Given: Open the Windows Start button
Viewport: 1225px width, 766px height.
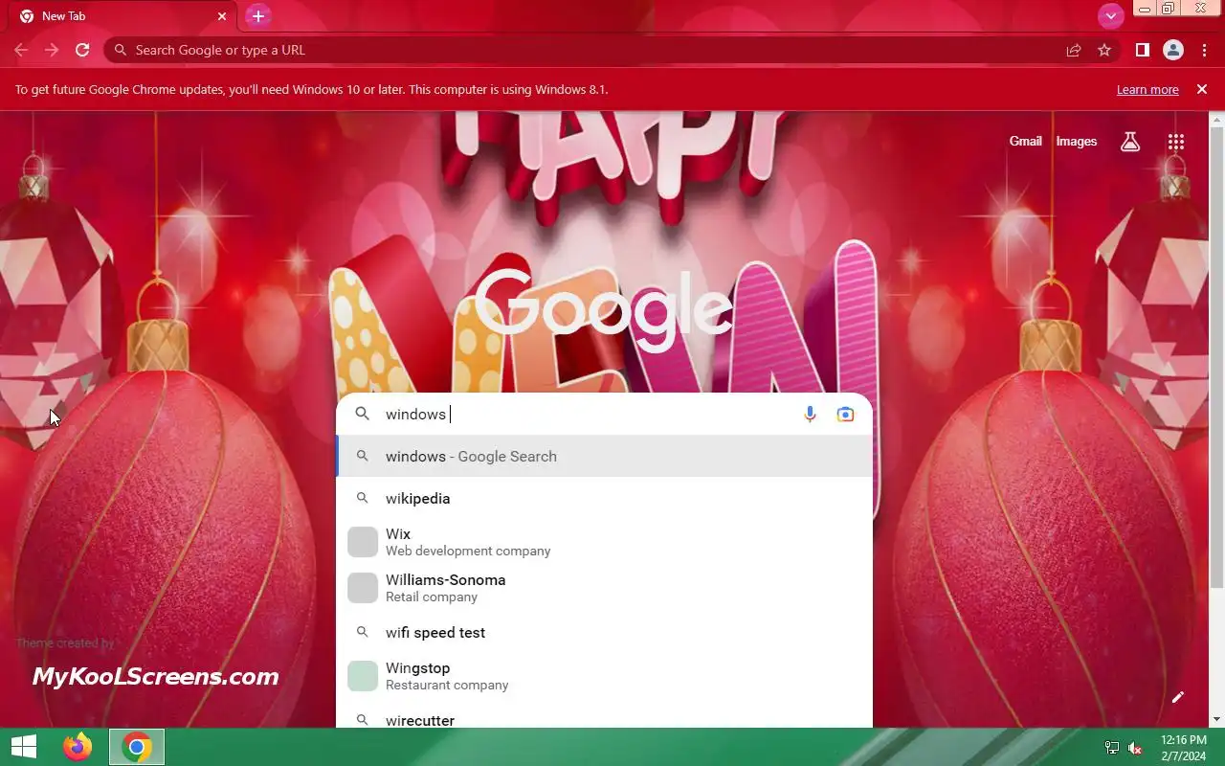Looking at the screenshot, I should pos(24,747).
